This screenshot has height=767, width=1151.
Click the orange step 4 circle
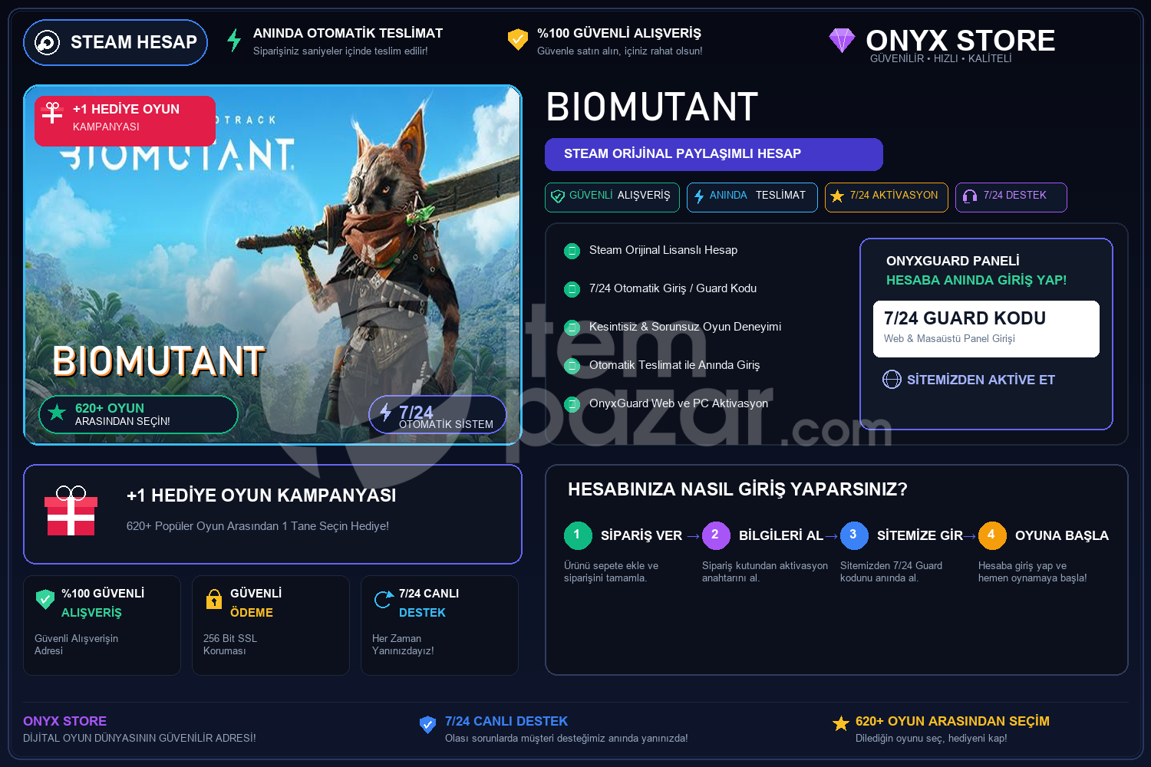point(992,535)
